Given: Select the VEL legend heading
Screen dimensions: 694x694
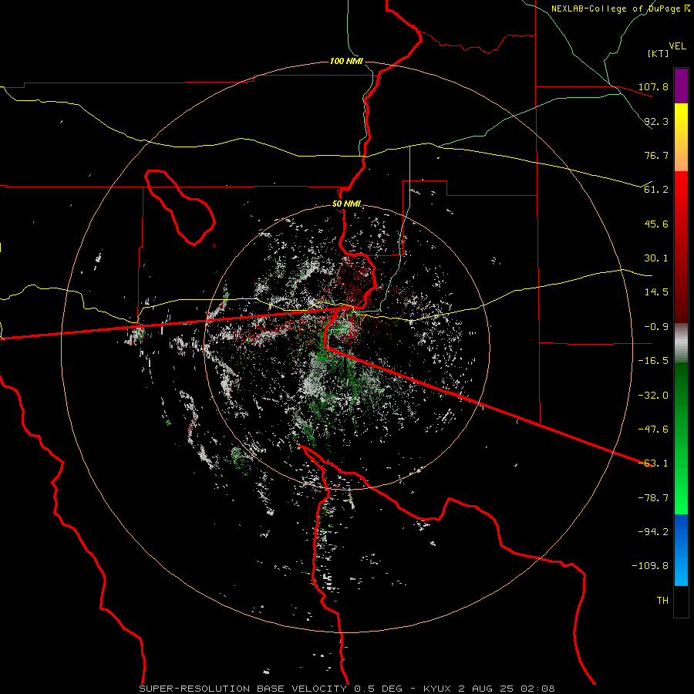Looking at the screenshot, I should click(x=677, y=46).
